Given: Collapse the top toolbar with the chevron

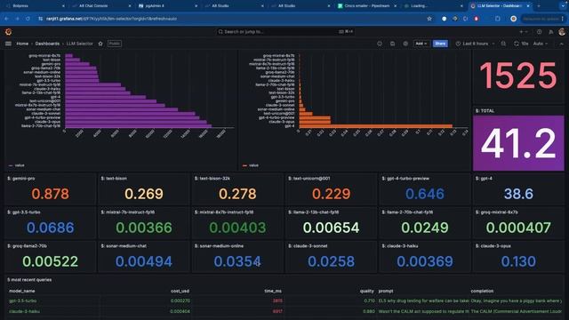Looking at the screenshot, I should pos(561,44).
